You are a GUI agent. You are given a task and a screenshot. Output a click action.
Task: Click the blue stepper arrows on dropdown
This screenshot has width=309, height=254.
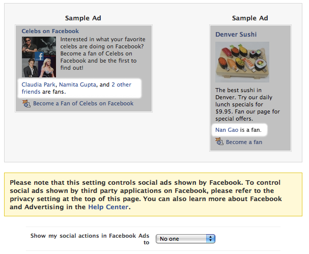pos(210,239)
